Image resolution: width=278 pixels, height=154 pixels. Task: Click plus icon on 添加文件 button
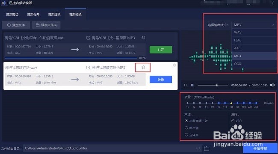tap(9, 25)
